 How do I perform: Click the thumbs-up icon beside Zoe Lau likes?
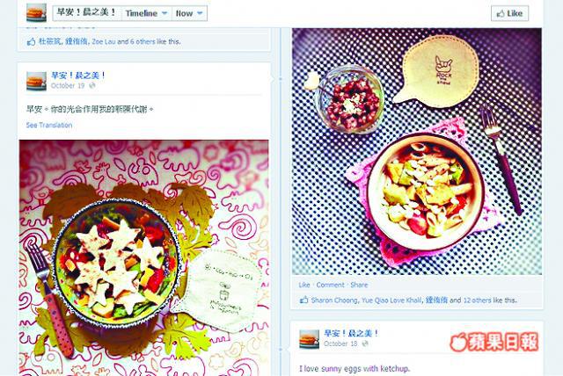click(31, 41)
